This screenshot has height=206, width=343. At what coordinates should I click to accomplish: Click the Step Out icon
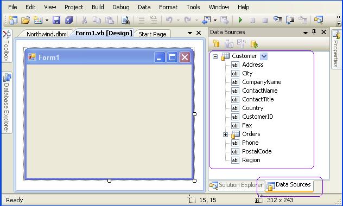coord(303,20)
